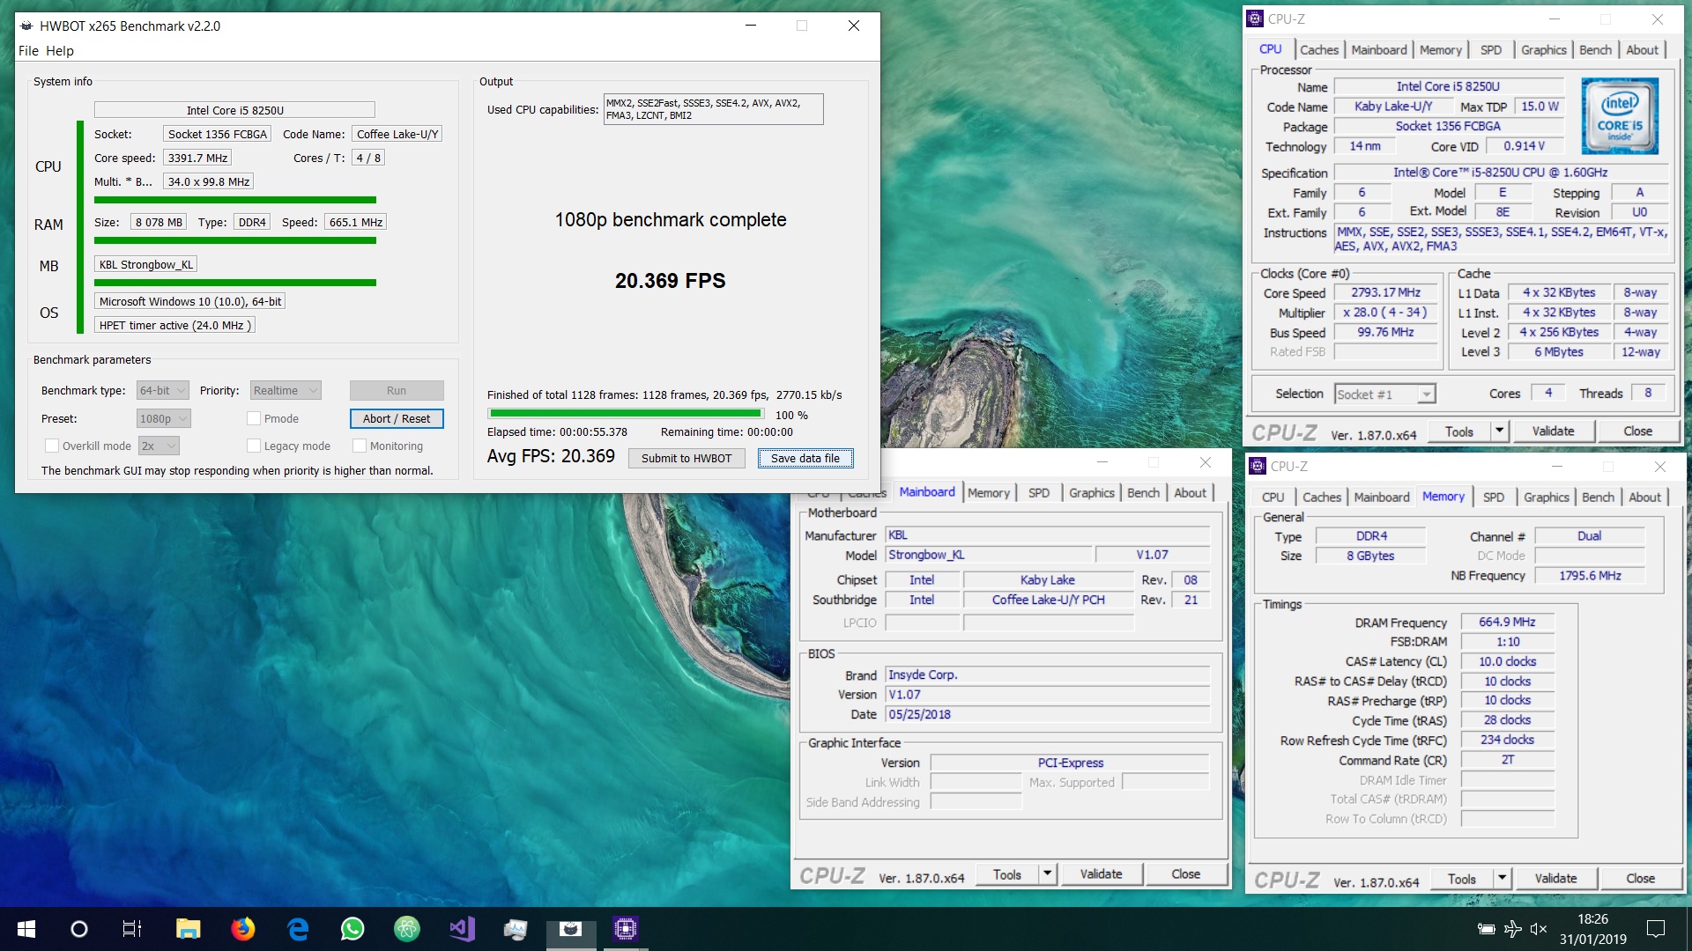Image resolution: width=1692 pixels, height=951 pixels.
Task: Open Visual Studio from taskbar
Action: [x=462, y=929]
